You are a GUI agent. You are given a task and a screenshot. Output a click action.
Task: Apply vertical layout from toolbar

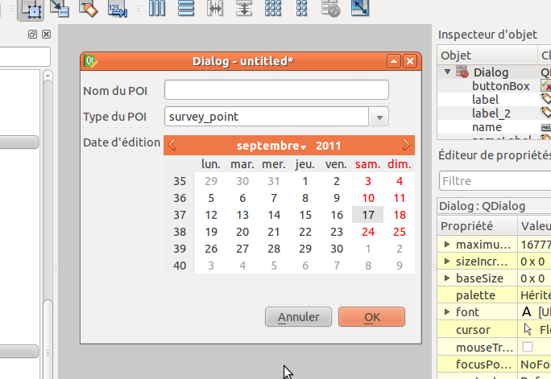coord(186,9)
